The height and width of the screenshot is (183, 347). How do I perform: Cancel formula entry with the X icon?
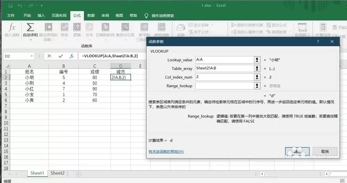pos(49,56)
